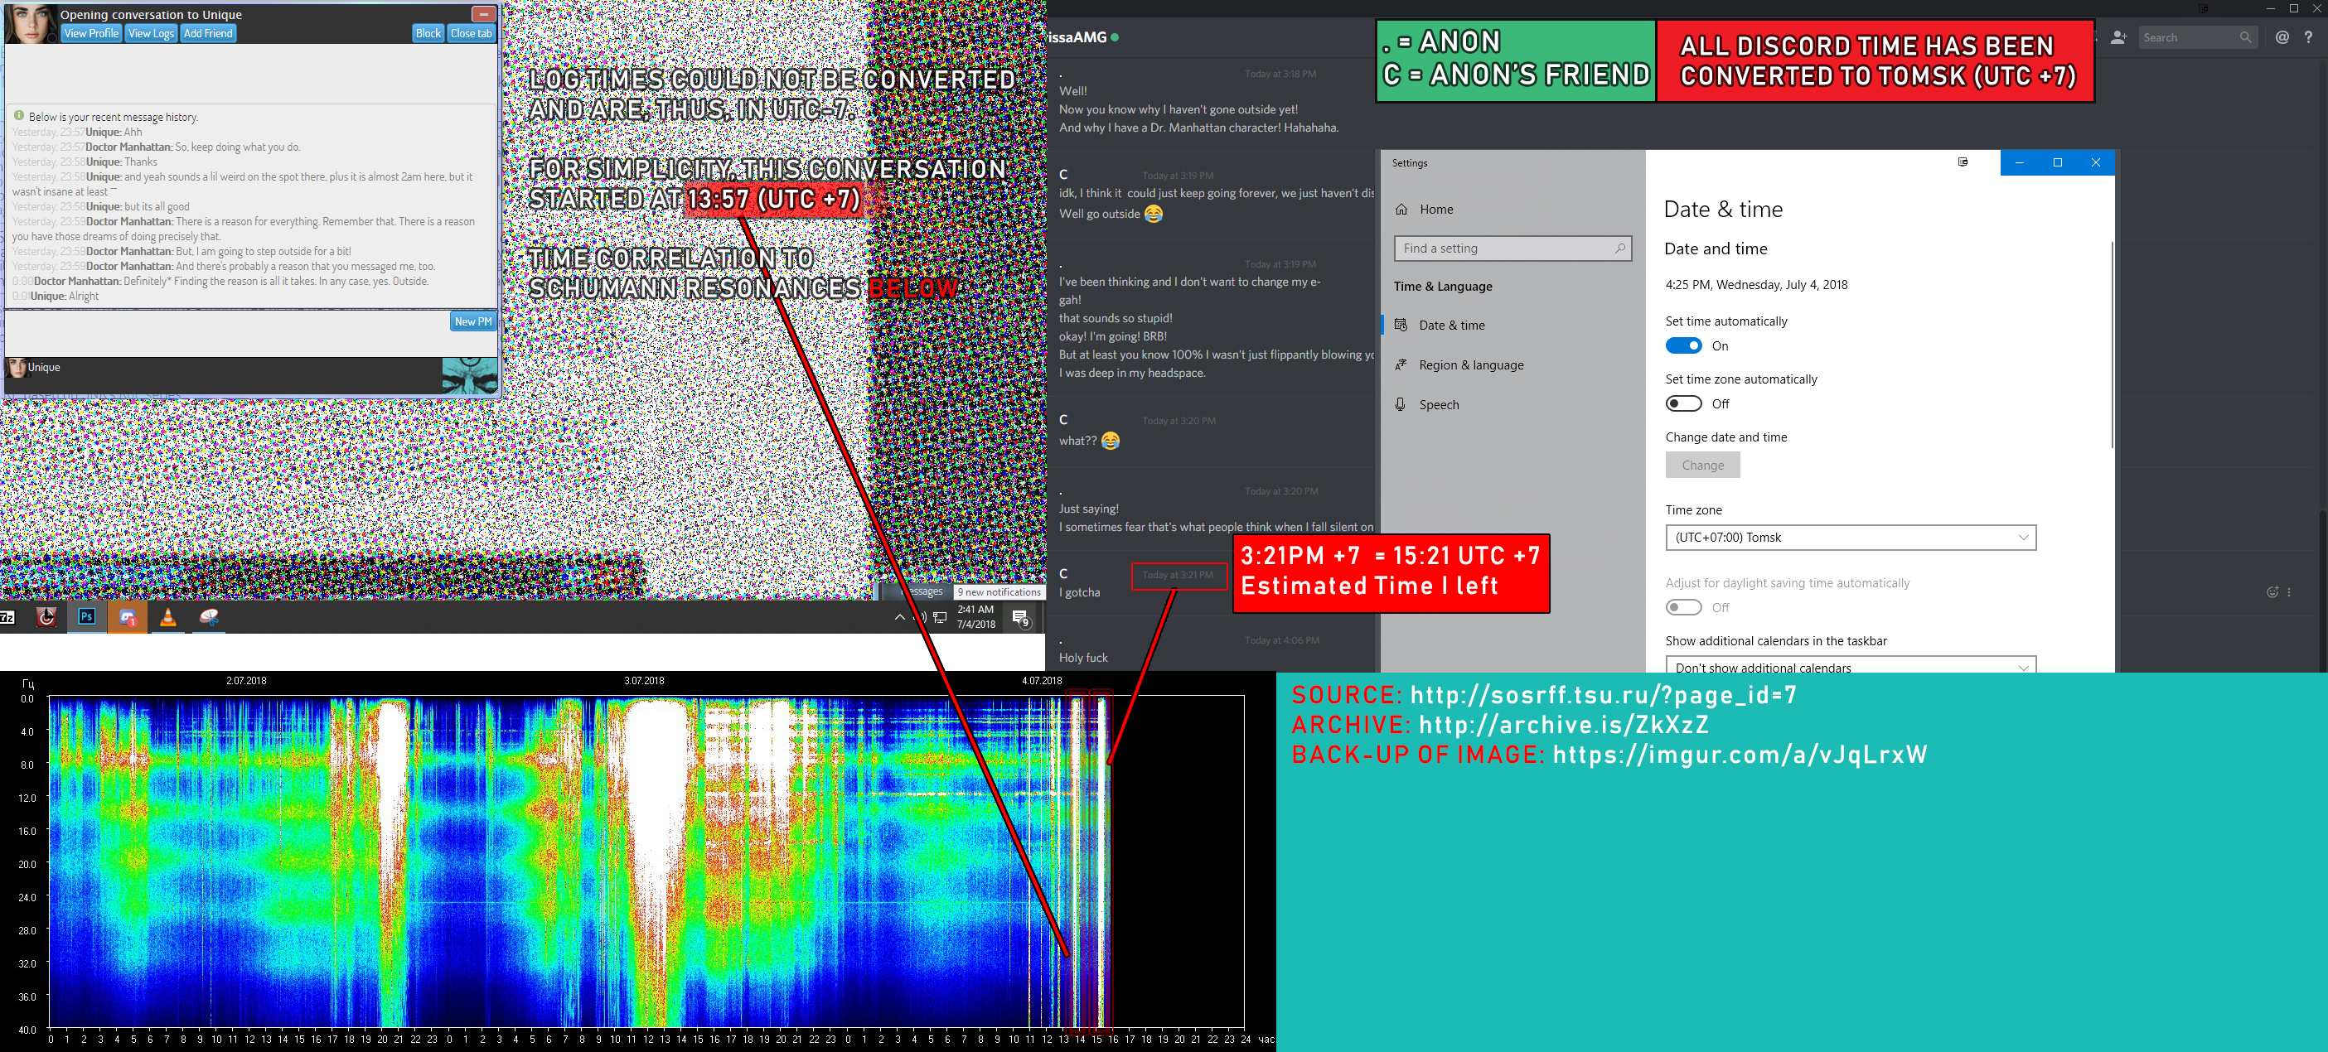The image size is (2328, 1052).
Task: Click the Date & time calendar icon
Action: click(x=1401, y=325)
